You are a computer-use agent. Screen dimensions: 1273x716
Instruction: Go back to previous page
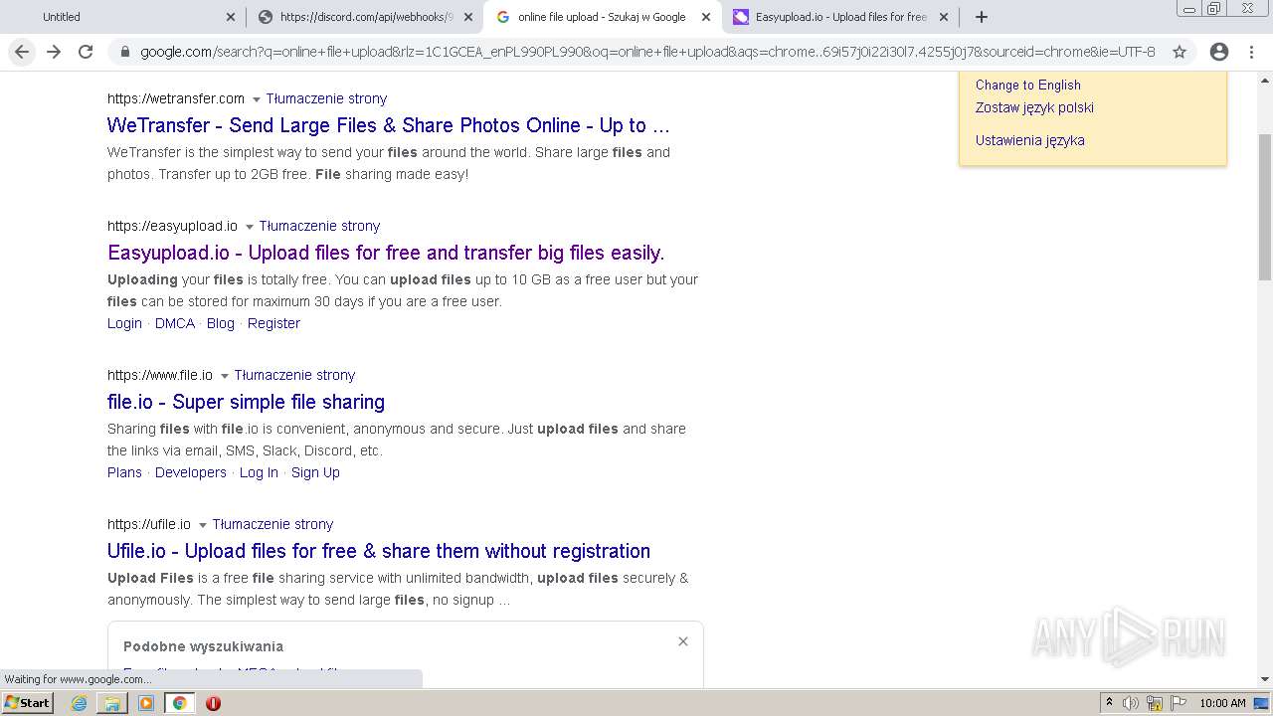tap(22, 52)
